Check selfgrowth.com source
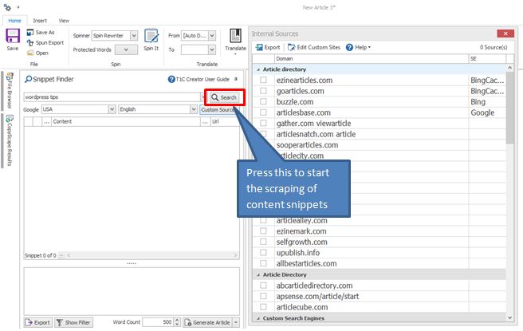 (x=264, y=242)
